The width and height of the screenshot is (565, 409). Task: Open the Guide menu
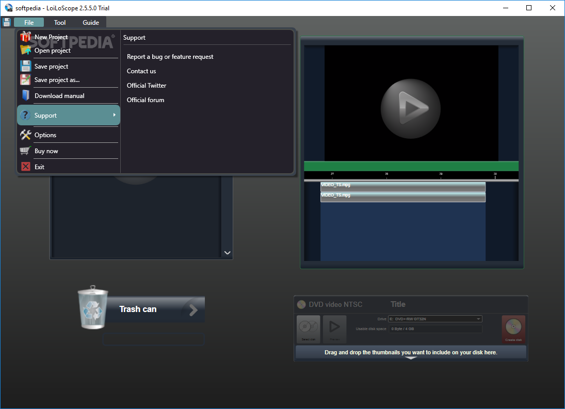pos(91,22)
